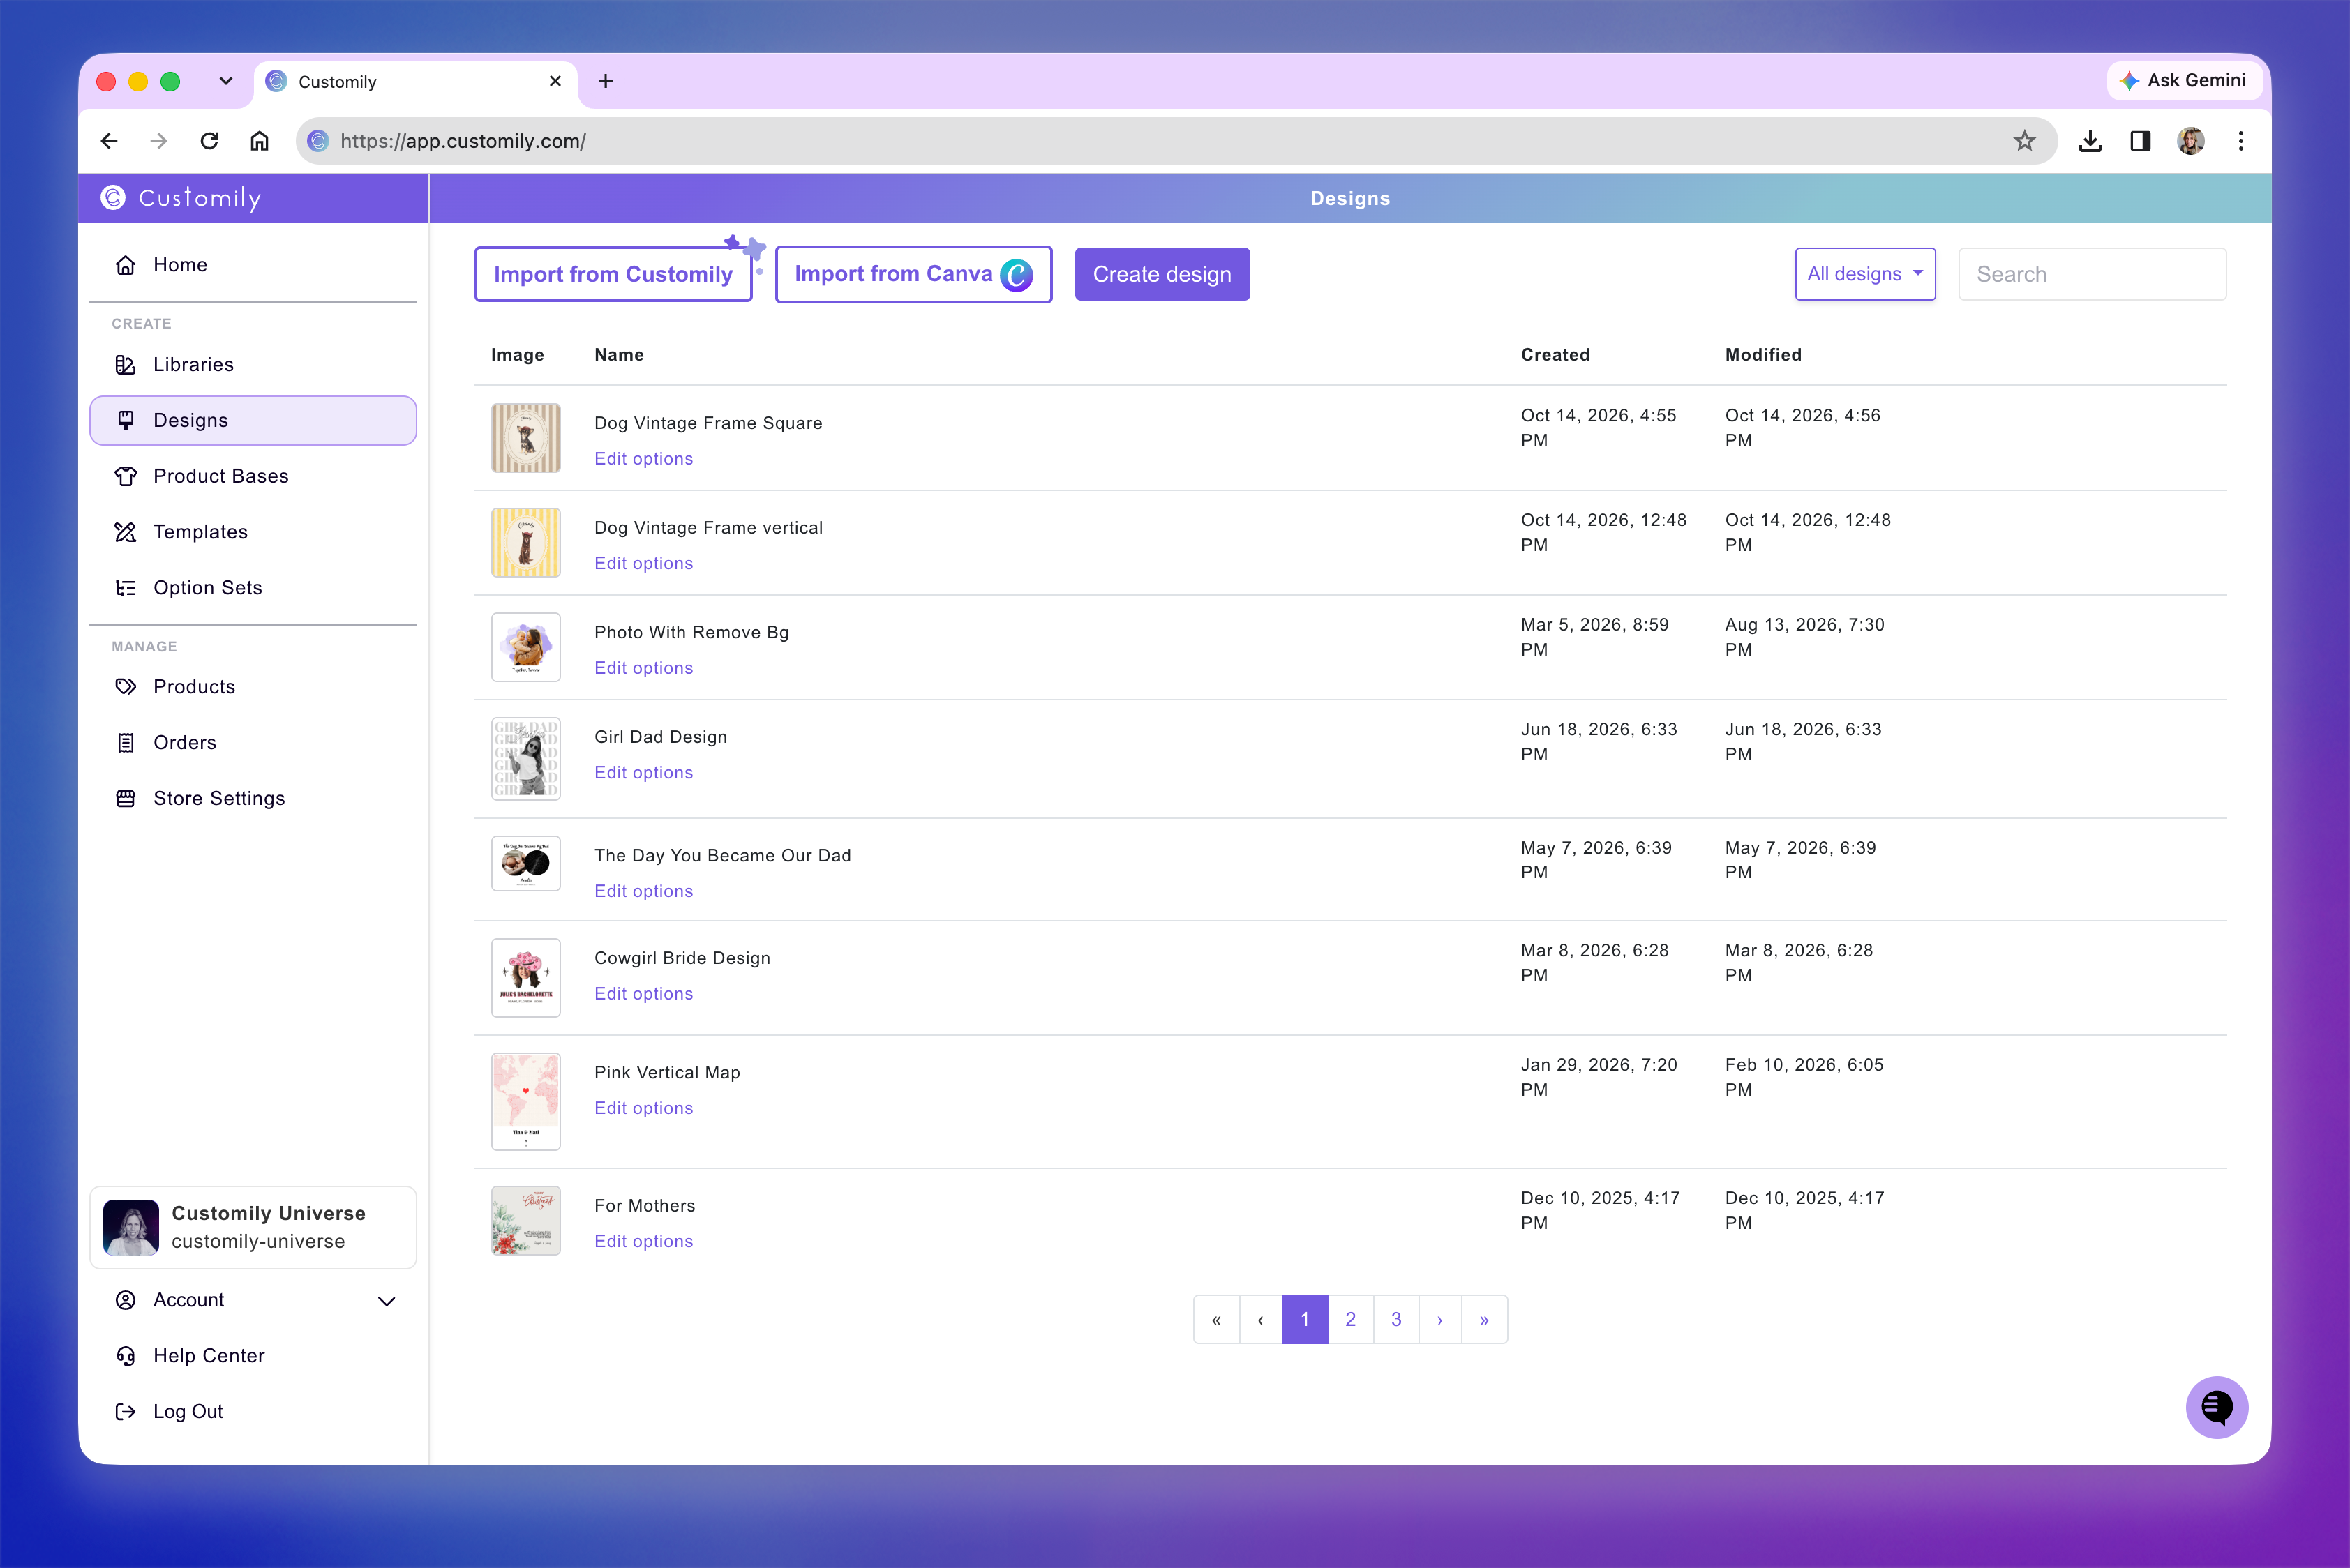
Task: Open the chat support bubble
Action: 2217,1407
